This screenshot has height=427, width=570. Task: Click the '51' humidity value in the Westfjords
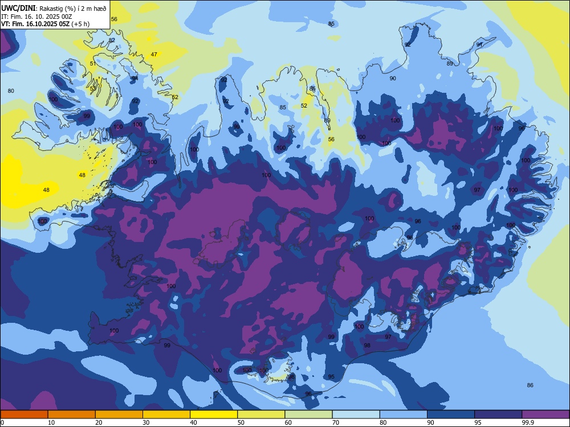[93, 64]
